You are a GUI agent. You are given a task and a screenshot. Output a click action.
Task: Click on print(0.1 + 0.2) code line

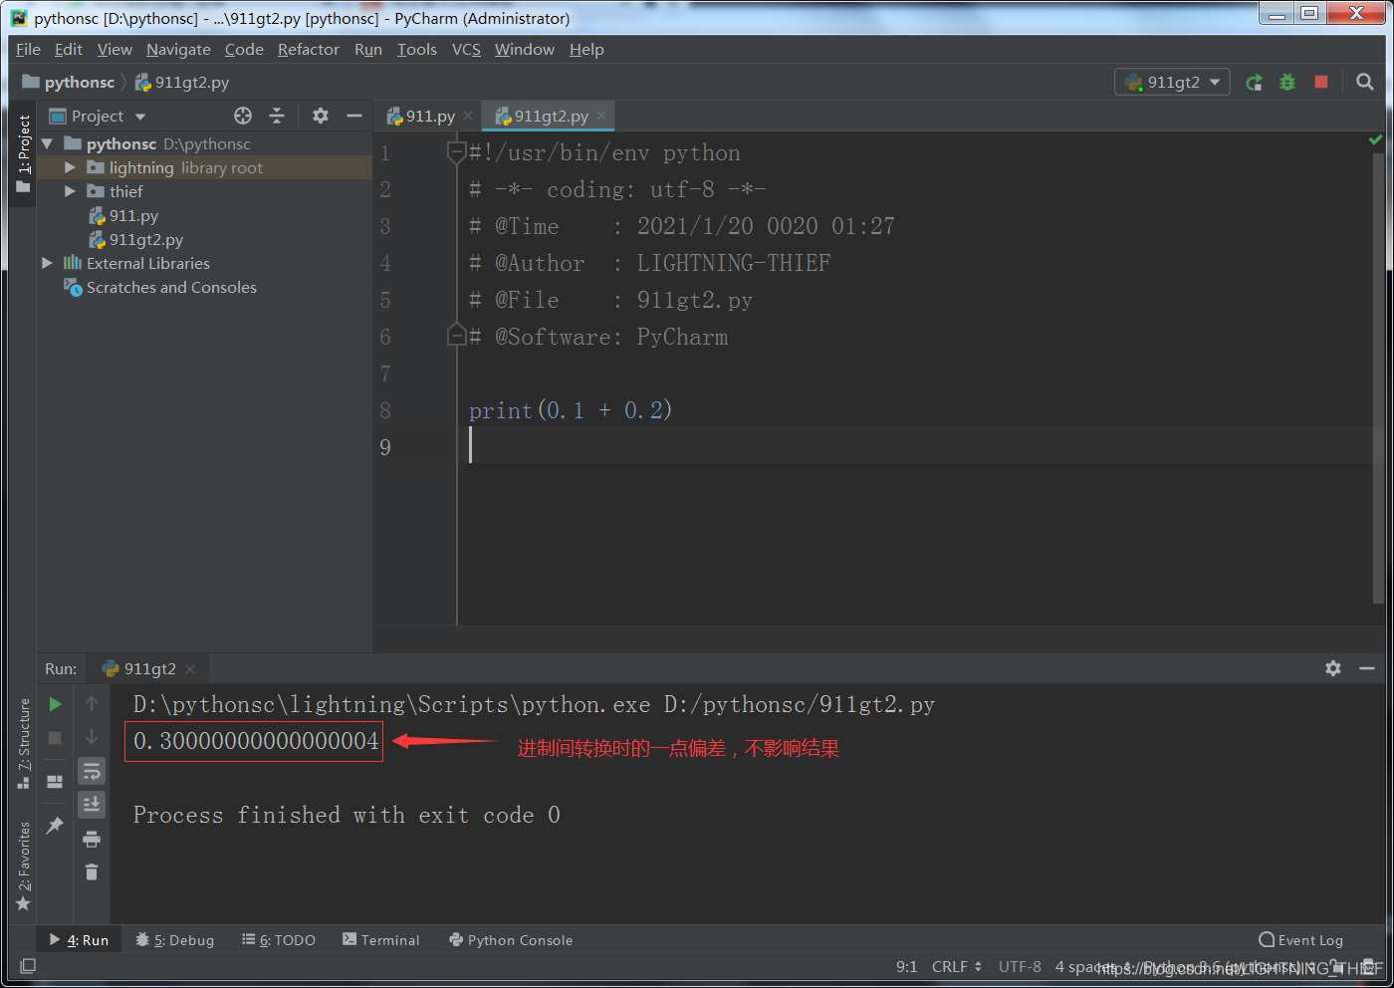tap(571, 410)
